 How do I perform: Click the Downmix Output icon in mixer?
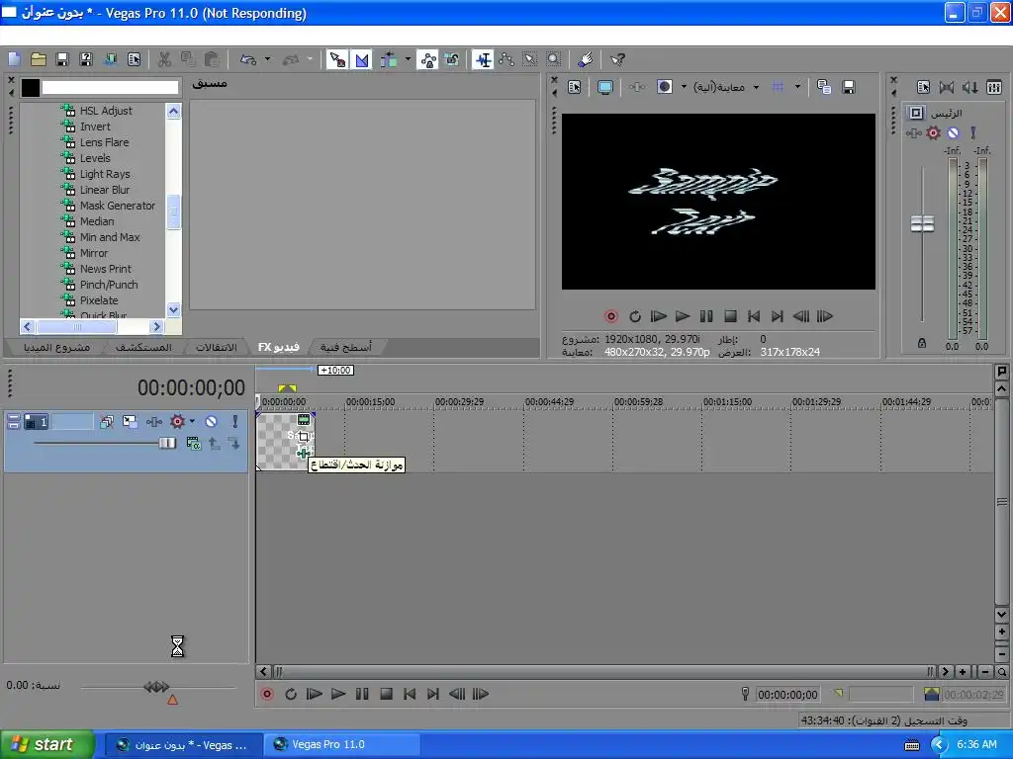[x=947, y=87]
